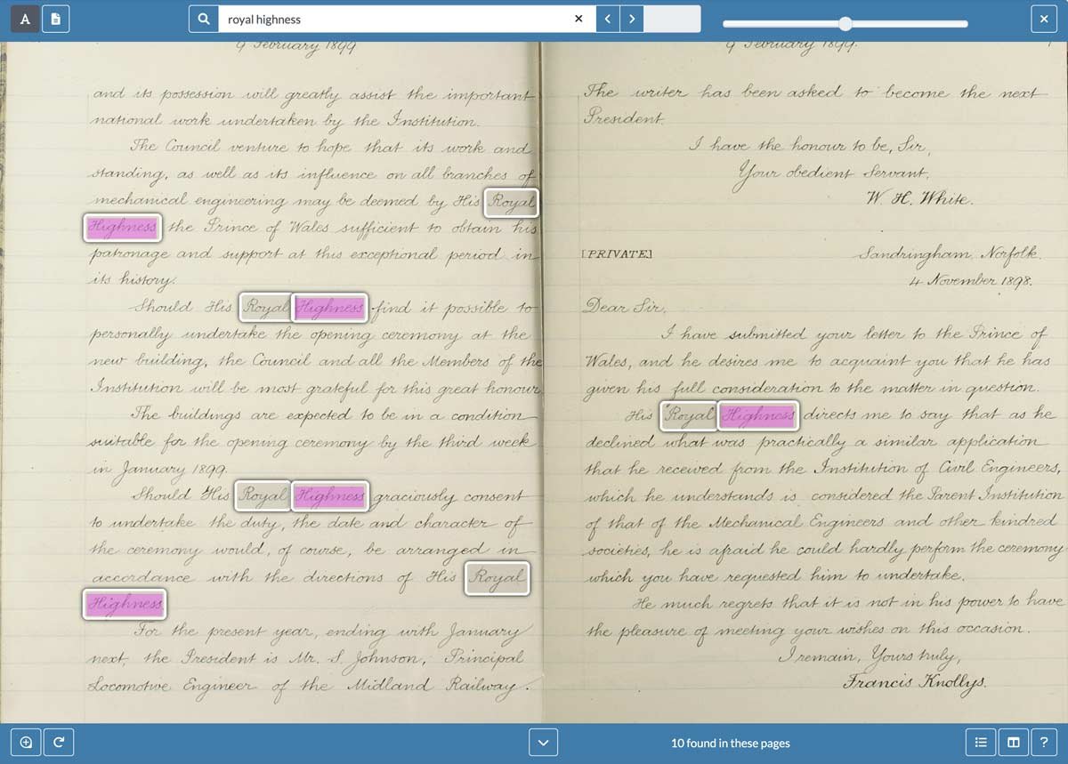This screenshot has width=1068, height=764.
Task: Zoom into the page with the zoom icon
Action: pyautogui.click(x=25, y=741)
